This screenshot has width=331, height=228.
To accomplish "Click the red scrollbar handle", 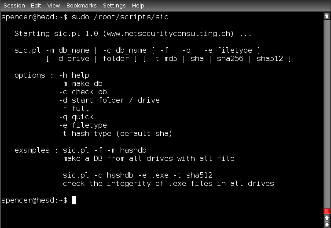I will tap(327, 211).
